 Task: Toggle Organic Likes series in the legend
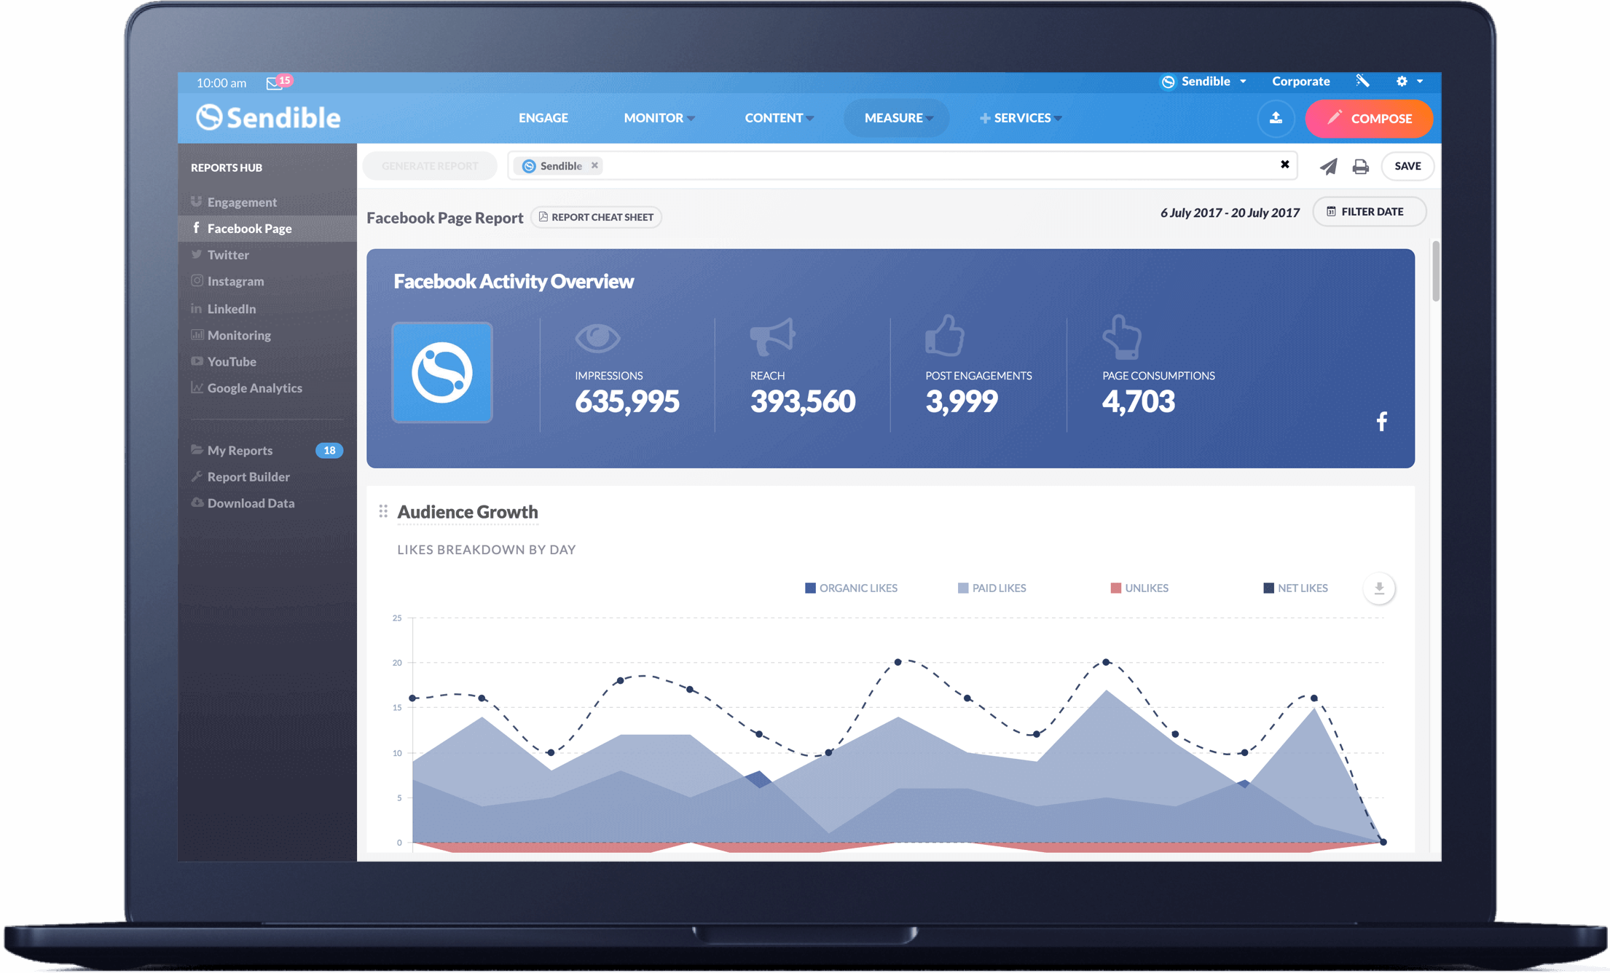[851, 588]
